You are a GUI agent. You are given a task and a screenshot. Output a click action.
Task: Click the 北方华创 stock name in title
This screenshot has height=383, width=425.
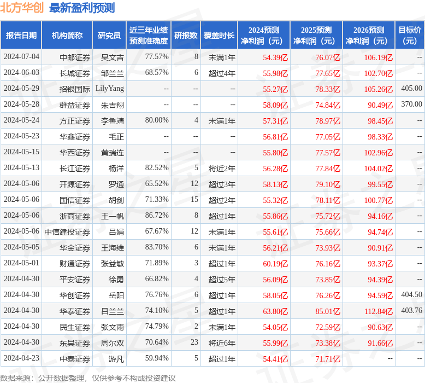click(22, 8)
